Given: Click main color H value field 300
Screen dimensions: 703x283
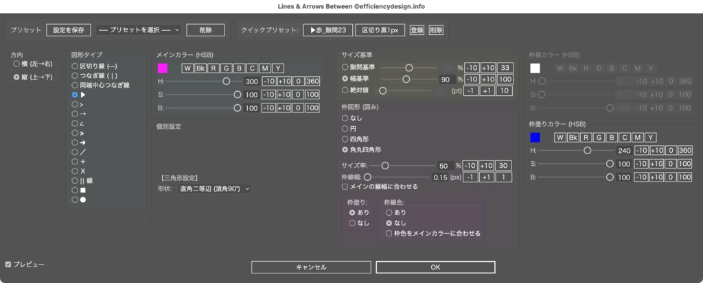Looking at the screenshot, I should tap(251, 82).
